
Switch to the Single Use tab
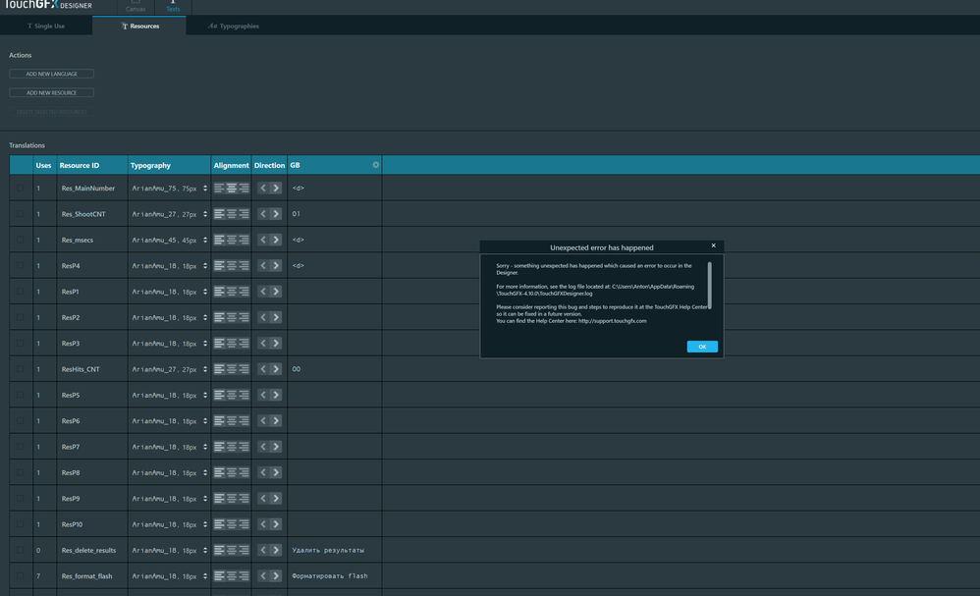(x=46, y=26)
